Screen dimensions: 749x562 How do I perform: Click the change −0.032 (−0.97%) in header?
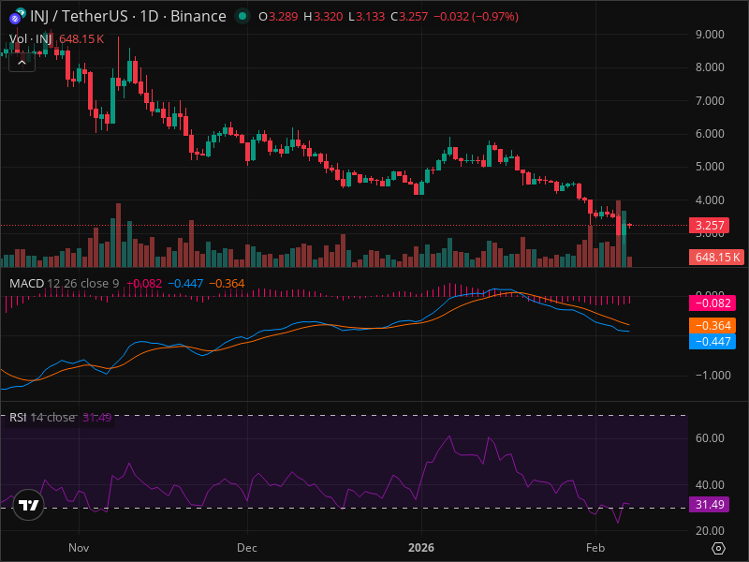tap(476, 17)
